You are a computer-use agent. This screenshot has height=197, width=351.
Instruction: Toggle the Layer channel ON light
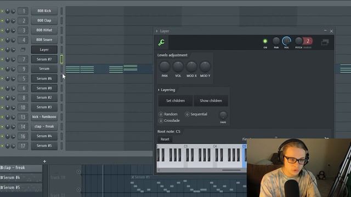[x=265, y=41]
